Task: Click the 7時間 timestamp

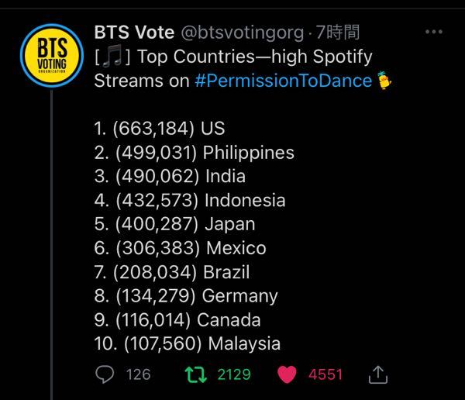Action: pyautogui.click(x=337, y=32)
